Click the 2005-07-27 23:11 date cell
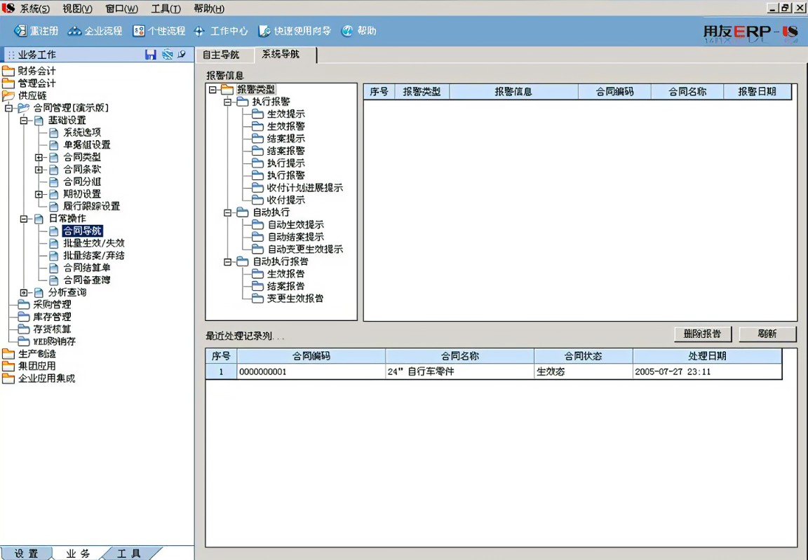Viewport: 808px width, 560px height. pyautogui.click(x=707, y=371)
